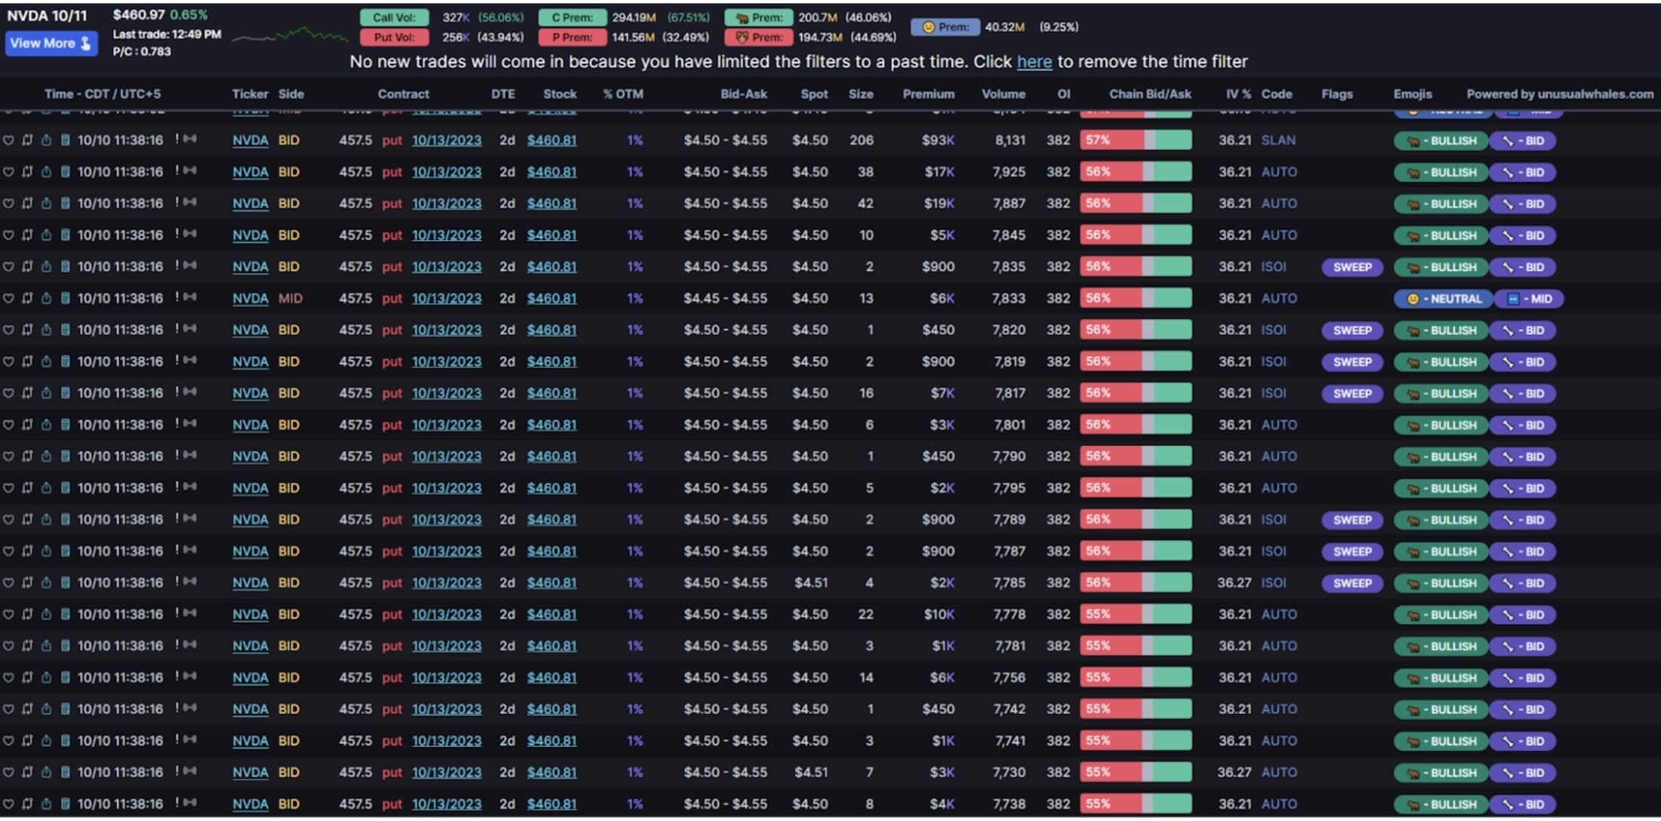Viewport: 1661px width, 821px height.
Task: Click the exclamation alert icon on the 7,833 volume row
Action: point(177,297)
